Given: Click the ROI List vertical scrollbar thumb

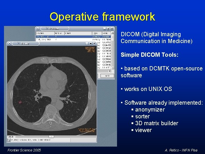Looking at the screenshot, I should [113, 37].
